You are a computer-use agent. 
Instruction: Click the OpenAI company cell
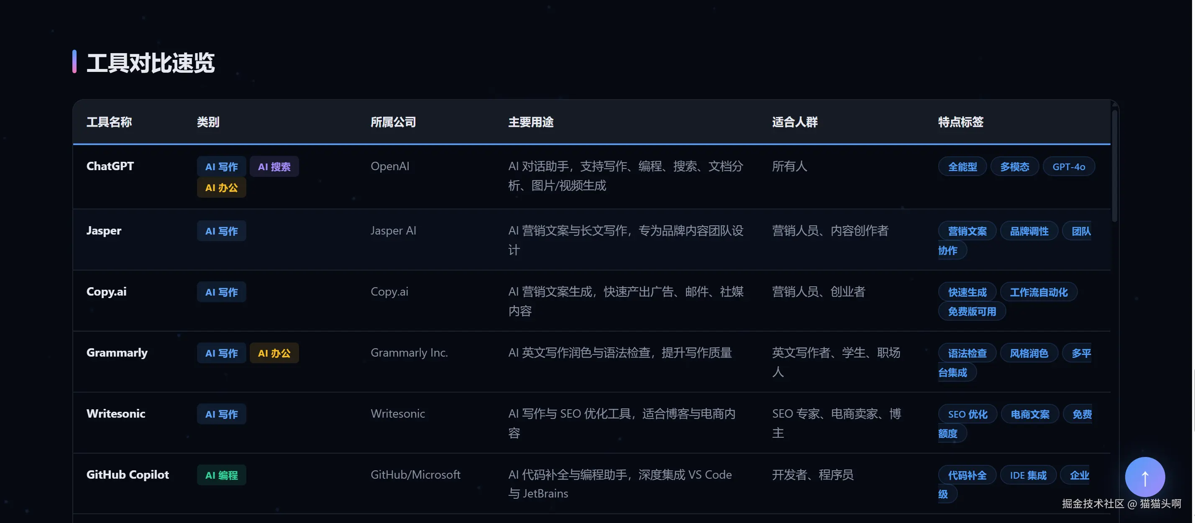coord(390,166)
